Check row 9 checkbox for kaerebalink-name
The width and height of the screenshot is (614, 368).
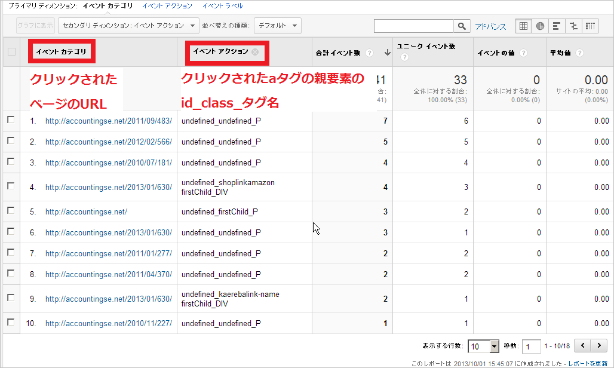(11, 298)
